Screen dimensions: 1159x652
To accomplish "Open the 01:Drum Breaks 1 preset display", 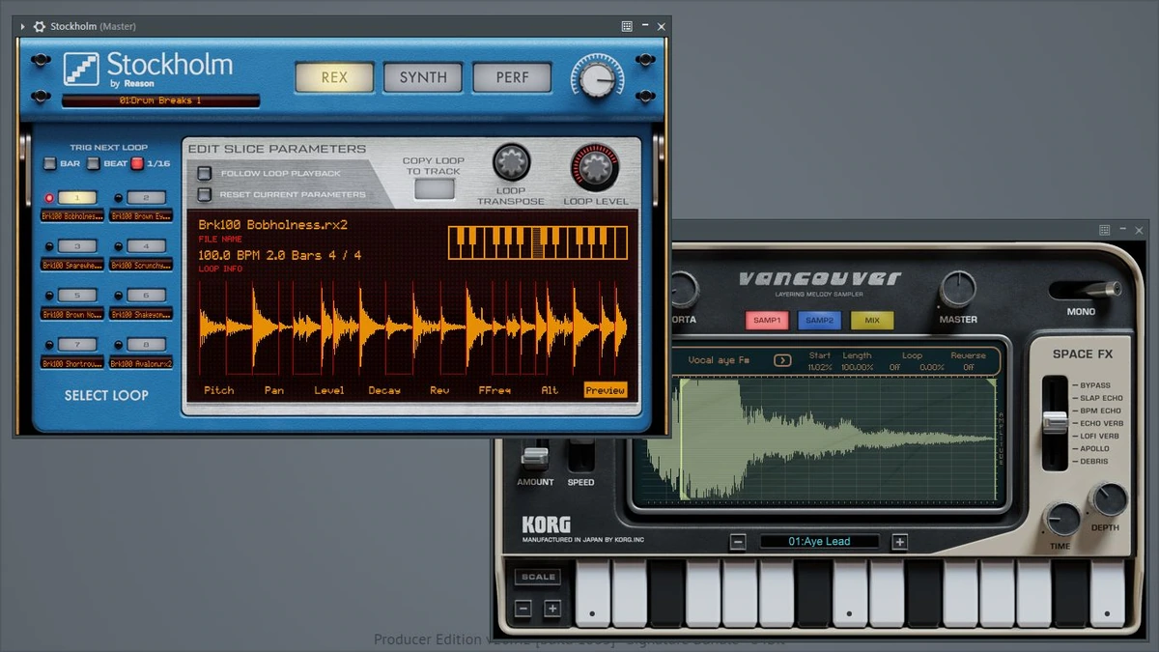I will point(161,100).
